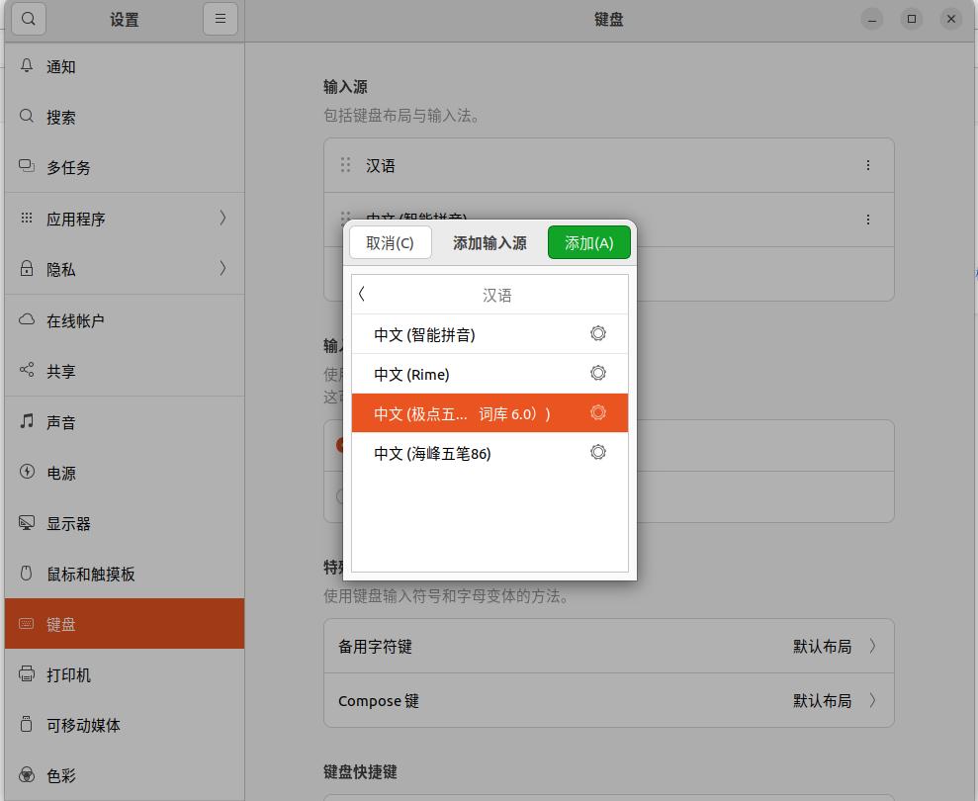This screenshot has height=801, width=978.
Task: Open three-dot menu beside 汉语 source
Action: (x=868, y=165)
